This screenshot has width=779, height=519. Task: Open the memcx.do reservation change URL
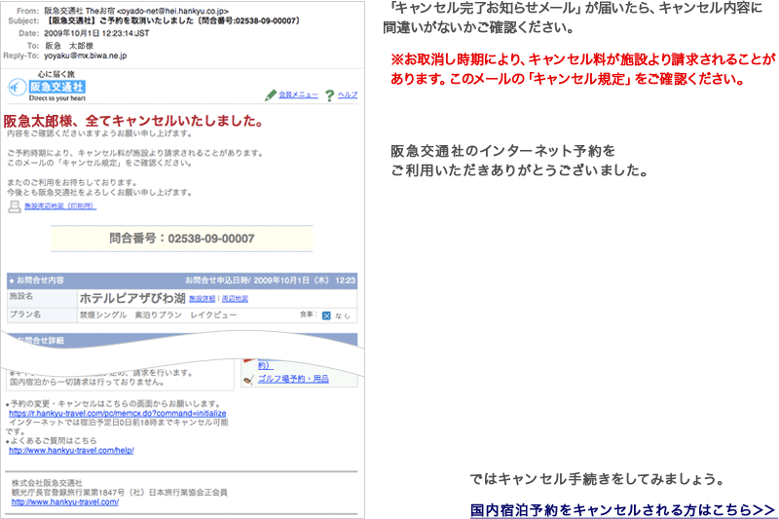pos(118,413)
